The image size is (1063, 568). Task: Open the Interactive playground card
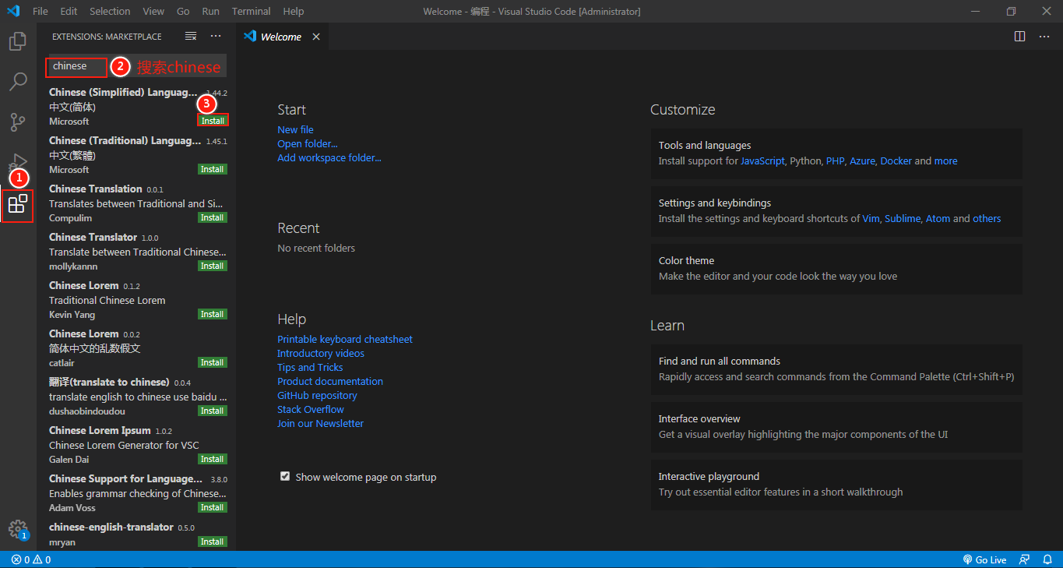[x=836, y=485]
